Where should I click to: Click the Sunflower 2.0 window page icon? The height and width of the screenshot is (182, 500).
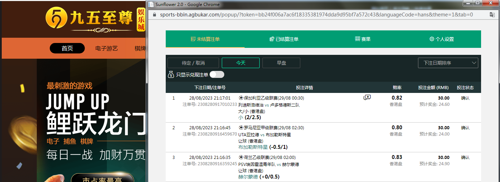pyautogui.click(x=151, y=4)
